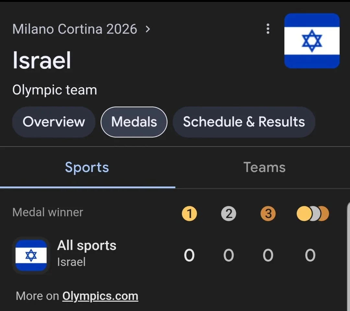Open the Schedule & Results chip
350x311 pixels.
244,122
